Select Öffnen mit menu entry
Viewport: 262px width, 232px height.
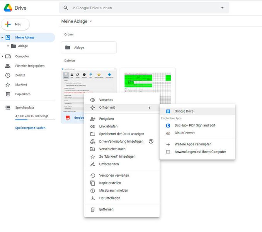pyautogui.click(x=122, y=107)
